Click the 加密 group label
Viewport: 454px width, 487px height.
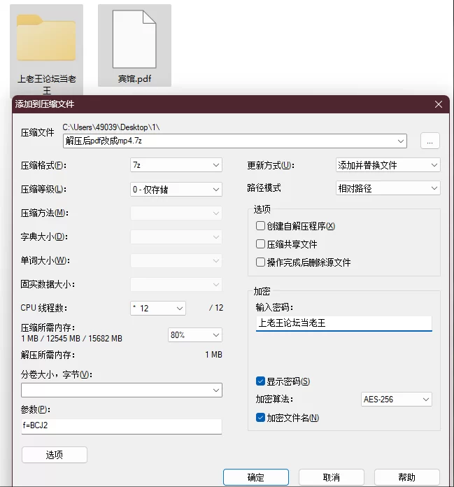[x=262, y=291]
